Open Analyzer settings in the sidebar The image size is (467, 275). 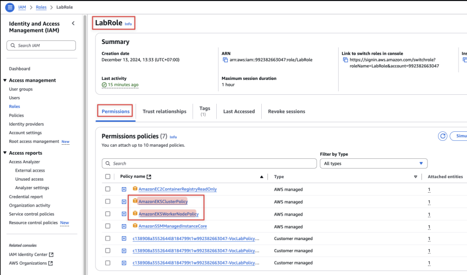[32, 188]
